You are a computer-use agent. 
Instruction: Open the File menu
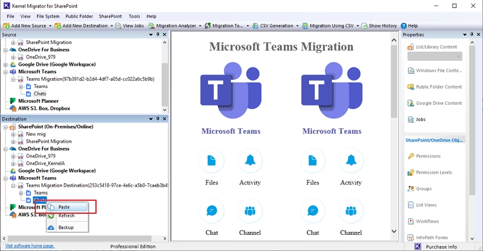click(x=11, y=16)
